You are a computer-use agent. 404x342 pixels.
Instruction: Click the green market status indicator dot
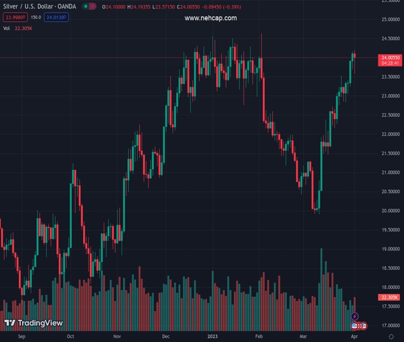click(x=85, y=7)
